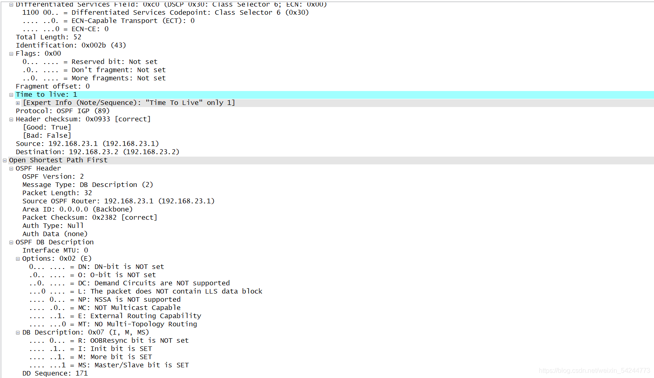Select the Source OSPF Router line
The height and width of the screenshot is (378, 654).
[x=118, y=201]
